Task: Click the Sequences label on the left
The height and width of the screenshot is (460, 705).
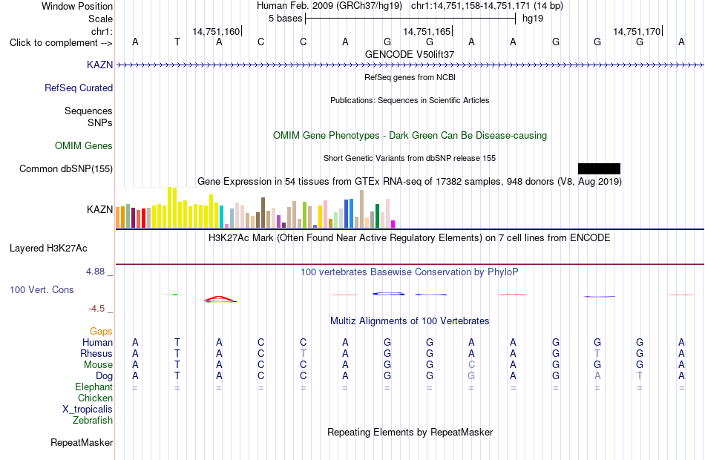Action: click(x=88, y=111)
